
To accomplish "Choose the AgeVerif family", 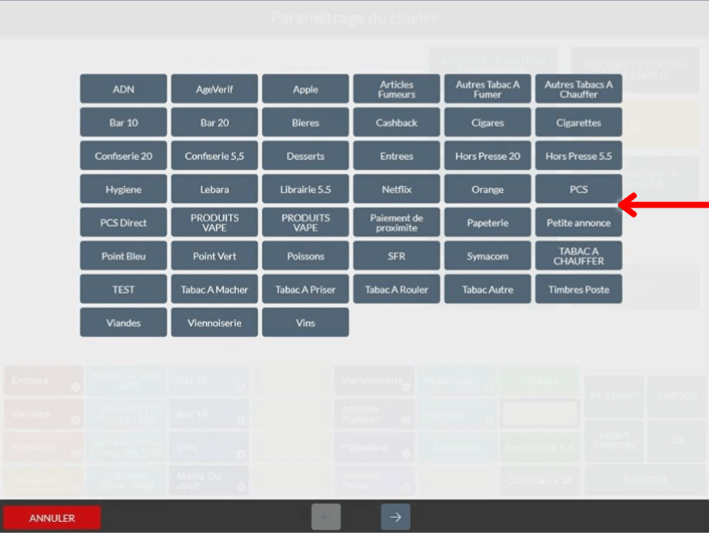I will (215, 89).
